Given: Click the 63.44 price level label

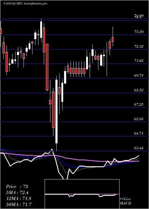Looking at the screenshot, I should (139, 148).
